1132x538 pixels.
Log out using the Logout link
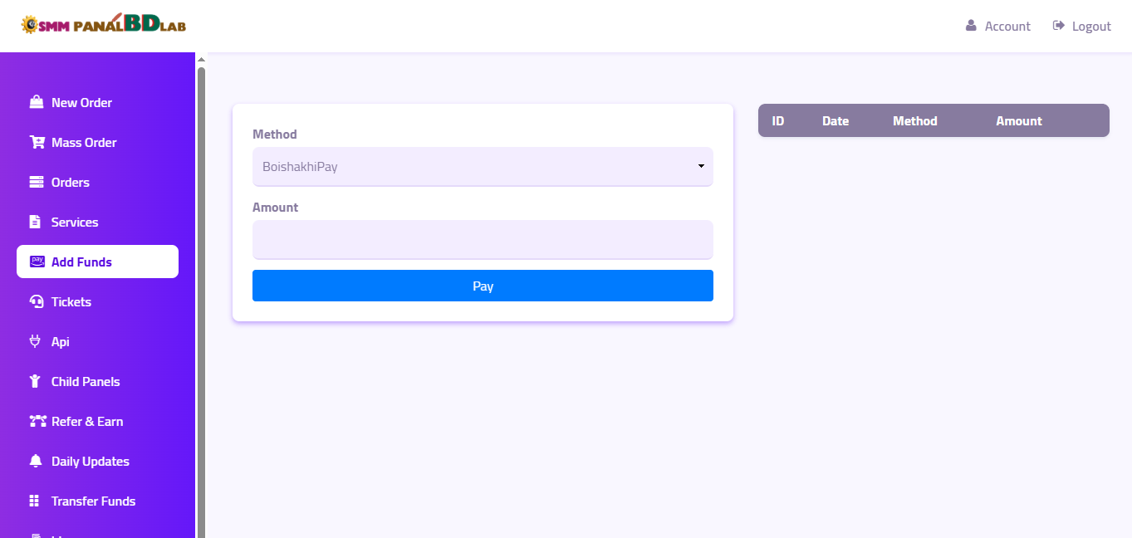coord(1082,27)
